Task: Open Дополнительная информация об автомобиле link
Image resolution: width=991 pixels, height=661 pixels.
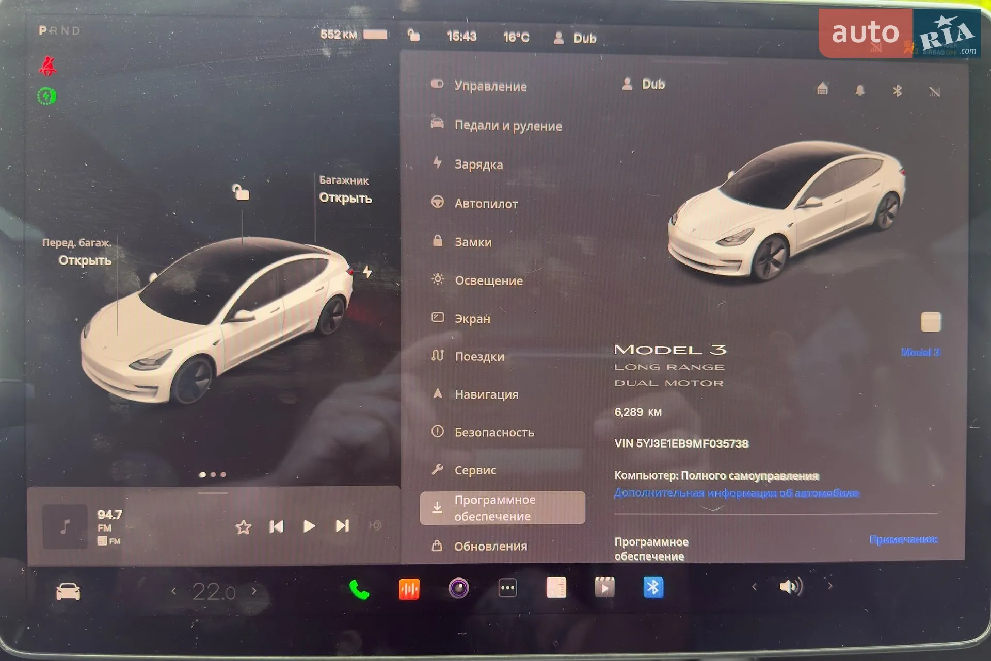Action: (737, 493)
